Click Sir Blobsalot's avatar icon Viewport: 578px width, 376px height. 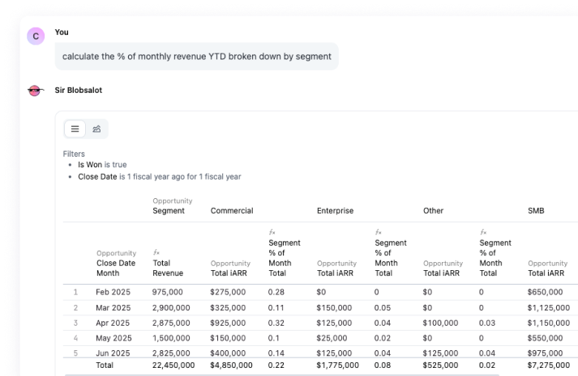click(35, 91)
